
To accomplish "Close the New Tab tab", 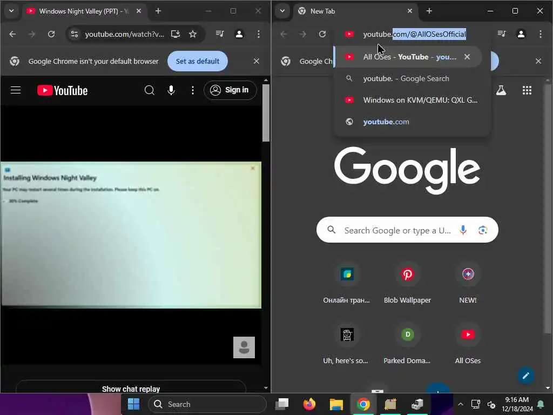I will pos(410,11).
